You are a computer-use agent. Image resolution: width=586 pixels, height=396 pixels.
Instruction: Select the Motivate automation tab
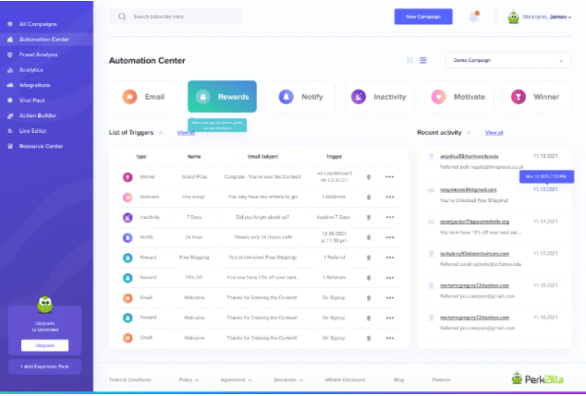click(x=458, y=97)
